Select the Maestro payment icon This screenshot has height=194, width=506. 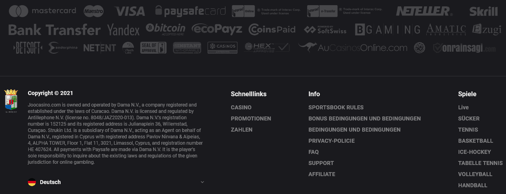coord(94,11)
